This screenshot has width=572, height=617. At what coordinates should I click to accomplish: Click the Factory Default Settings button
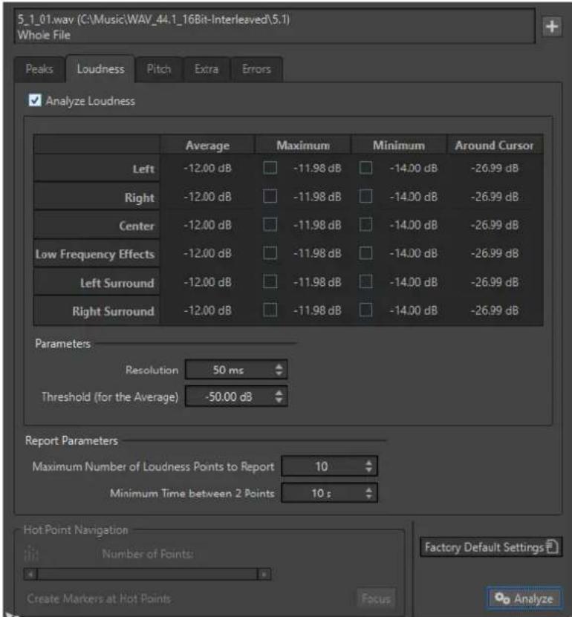pyautogui.click(x=490, y=547)
